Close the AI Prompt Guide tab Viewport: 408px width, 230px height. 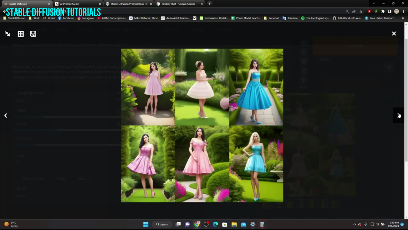[x=100, y=4]
